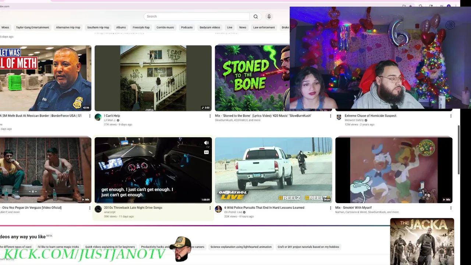The image size is (471, 265).
Task: Select the Law enforcement chip
Action: click(264, 27)
